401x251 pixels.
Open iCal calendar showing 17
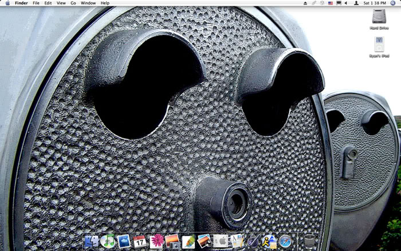140,242
